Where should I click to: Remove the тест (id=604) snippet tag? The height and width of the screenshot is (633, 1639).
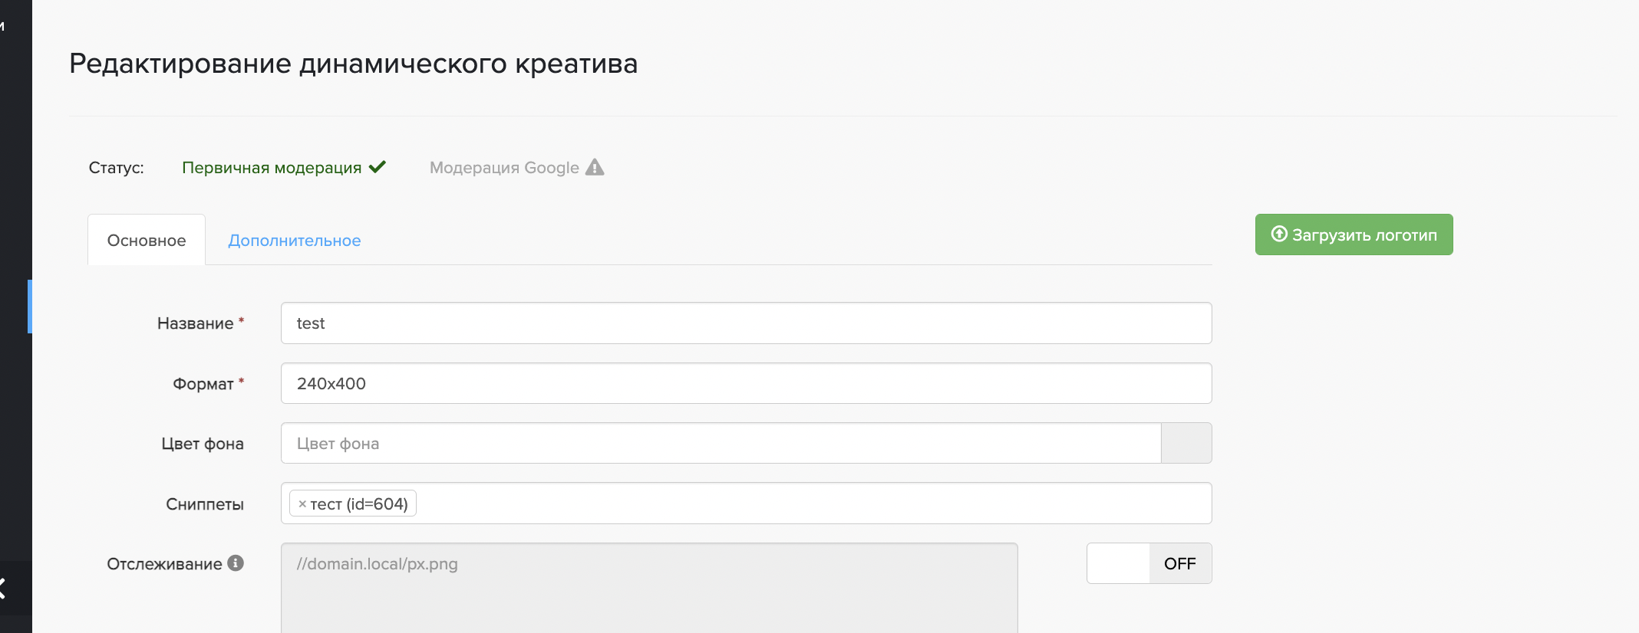tap(302, 504)
